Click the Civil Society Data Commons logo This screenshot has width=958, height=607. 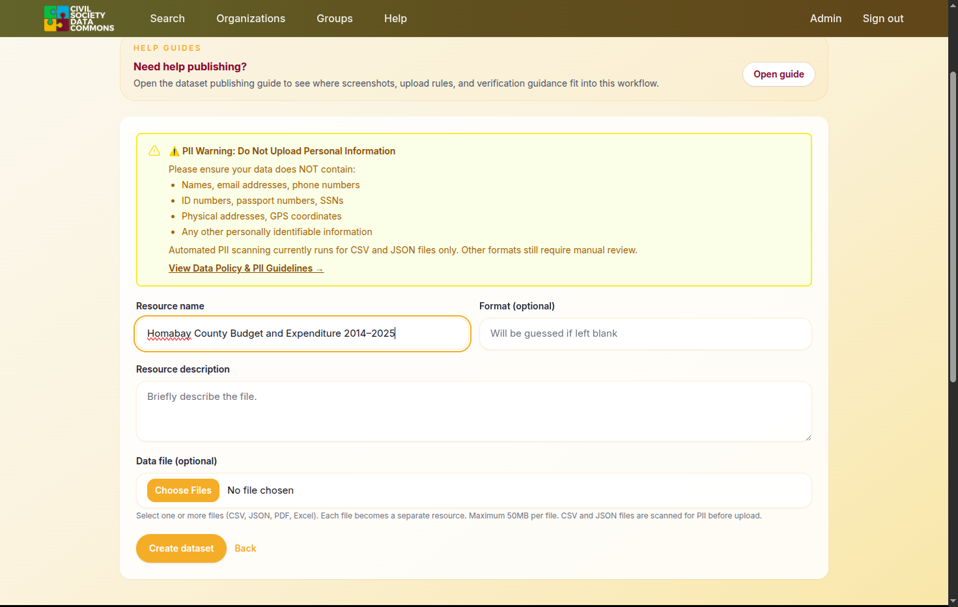tap(79, 18)
